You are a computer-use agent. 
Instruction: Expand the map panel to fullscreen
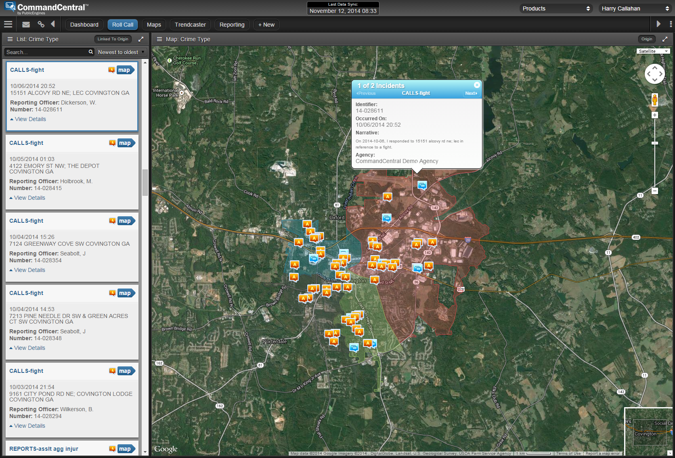tap(665, 39)
